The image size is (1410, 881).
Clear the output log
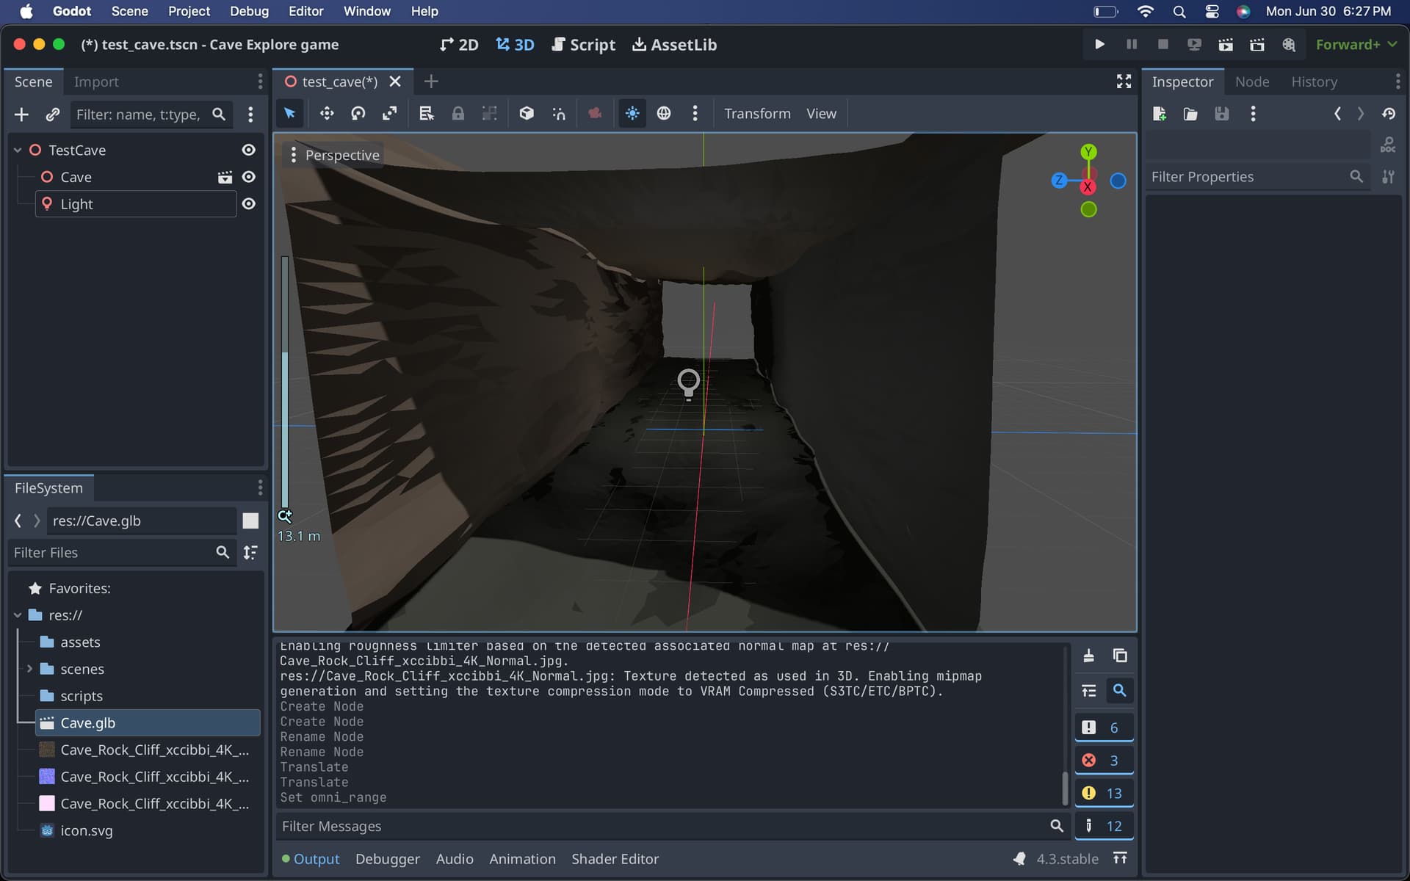(x=1088, y=656)
